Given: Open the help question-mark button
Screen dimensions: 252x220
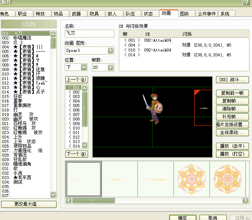Looking at the screenshot, I should click(x=246, y=2).
